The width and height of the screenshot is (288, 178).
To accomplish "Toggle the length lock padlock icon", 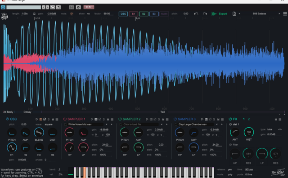I will tap(34, 14).
